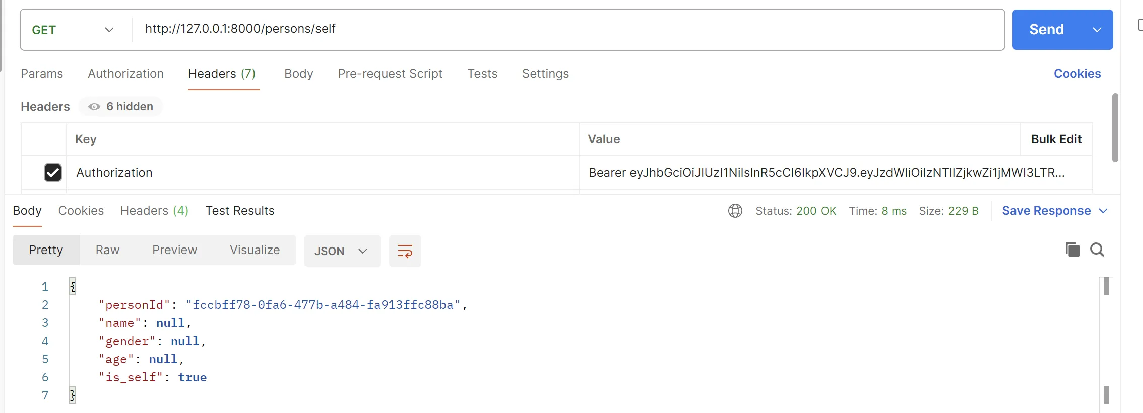The width and height of the screenshot is (1143, 413).
Task: Collapse the JSON opening brace on line 1
Action: coord(73,286)
